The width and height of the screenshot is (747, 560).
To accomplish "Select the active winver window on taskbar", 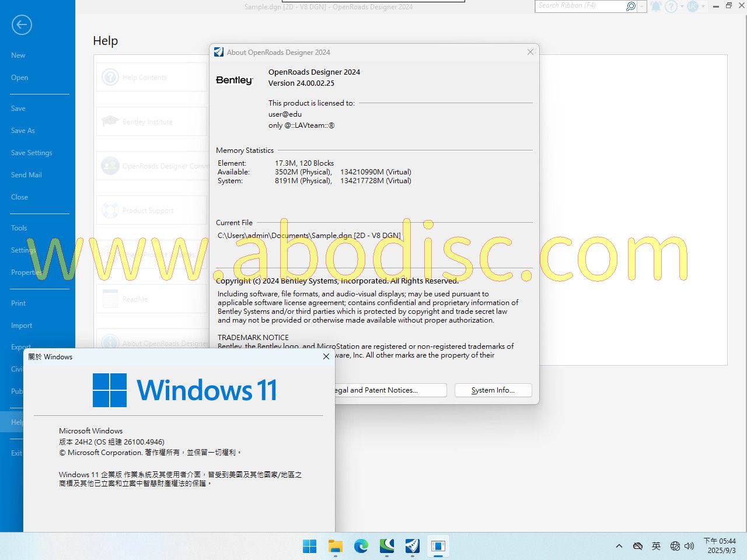I will click(x=438, y=546).
